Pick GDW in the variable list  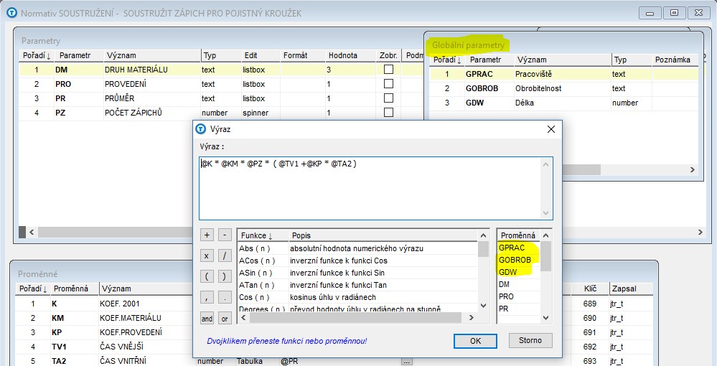point(518,272)
